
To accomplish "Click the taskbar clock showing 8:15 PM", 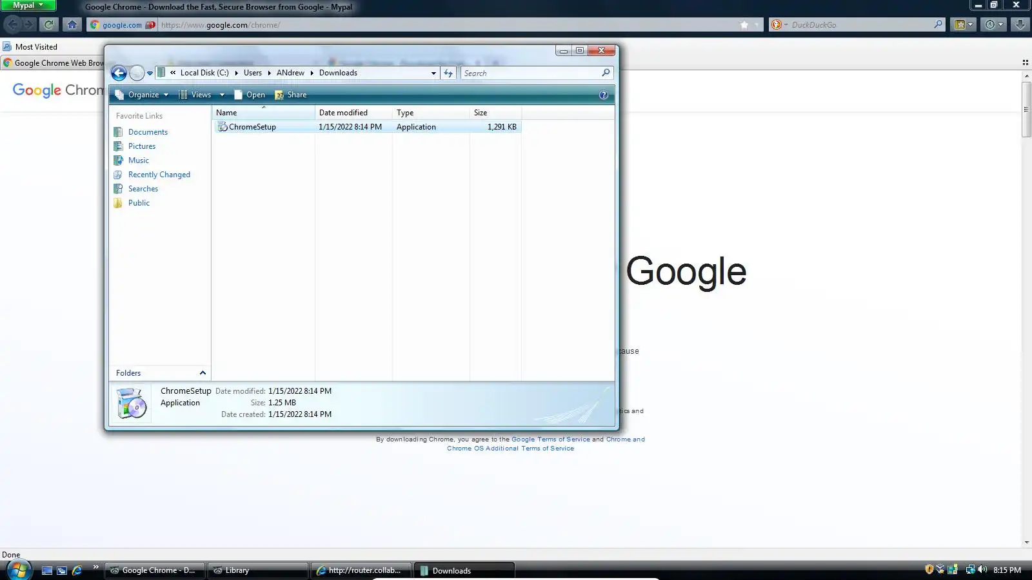I will [1007, 570].
